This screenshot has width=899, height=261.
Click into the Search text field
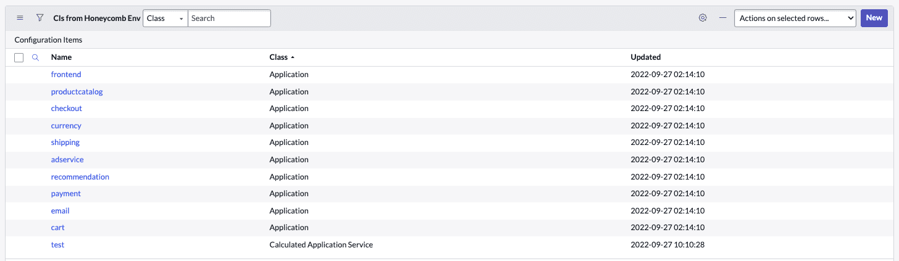[228, 19]
